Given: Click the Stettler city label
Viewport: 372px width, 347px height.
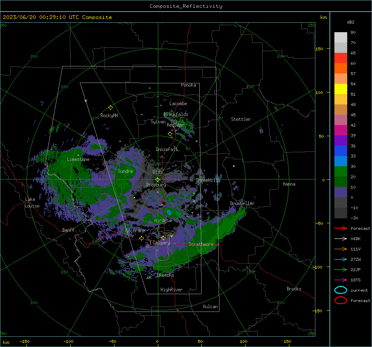Looking at the screenshot, I should pyautogui.click(x=241, y=119).
